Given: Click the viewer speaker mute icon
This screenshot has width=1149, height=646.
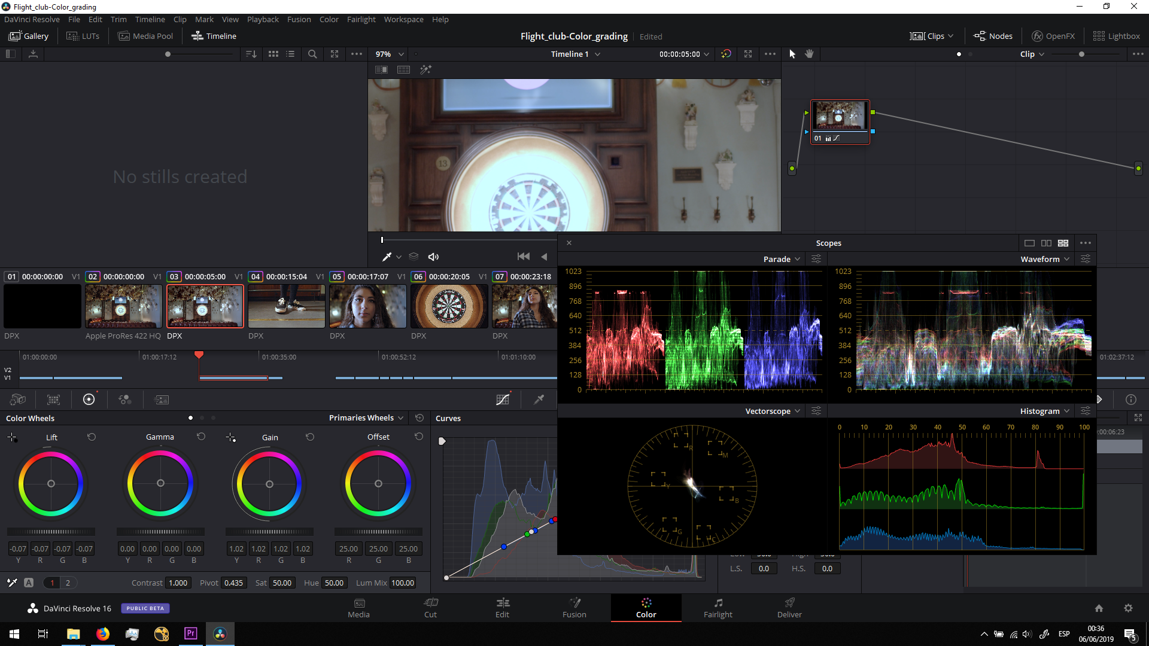Looking at the screenshot, I should [x=433, y=257].
